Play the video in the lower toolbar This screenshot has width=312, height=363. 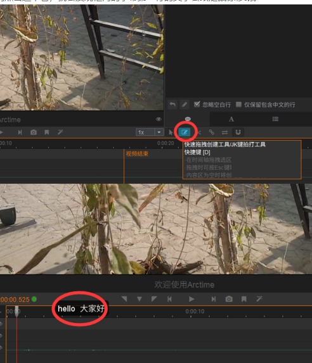pyautogui.click(x=192, y=299)
